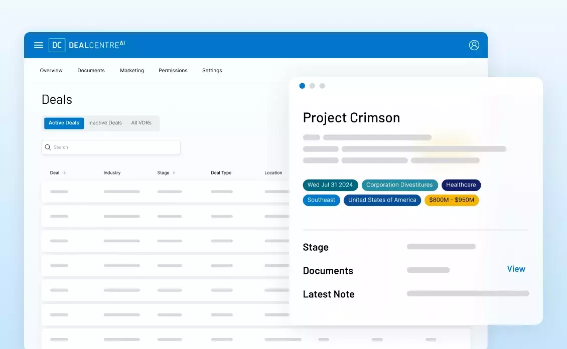Open the Permissions tab
Viewport: 567px width, 349px height.
point(173,70)
